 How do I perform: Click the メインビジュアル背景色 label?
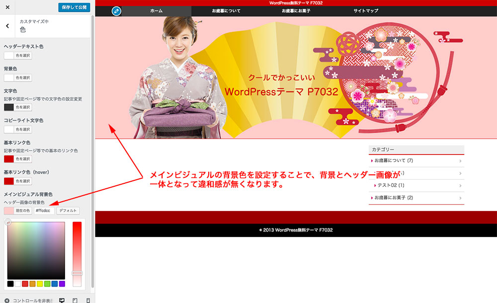tap(28, 194)
